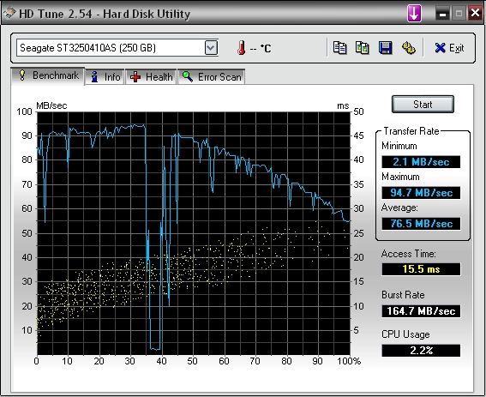Click the copy screenshot to clipboard icon
This screenshot has width=486, height=397.
click(362, 48)
